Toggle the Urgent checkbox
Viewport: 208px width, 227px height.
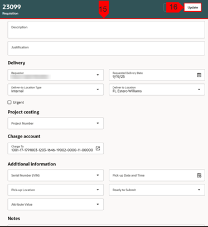pyautogui.click(x=9, y=102)
